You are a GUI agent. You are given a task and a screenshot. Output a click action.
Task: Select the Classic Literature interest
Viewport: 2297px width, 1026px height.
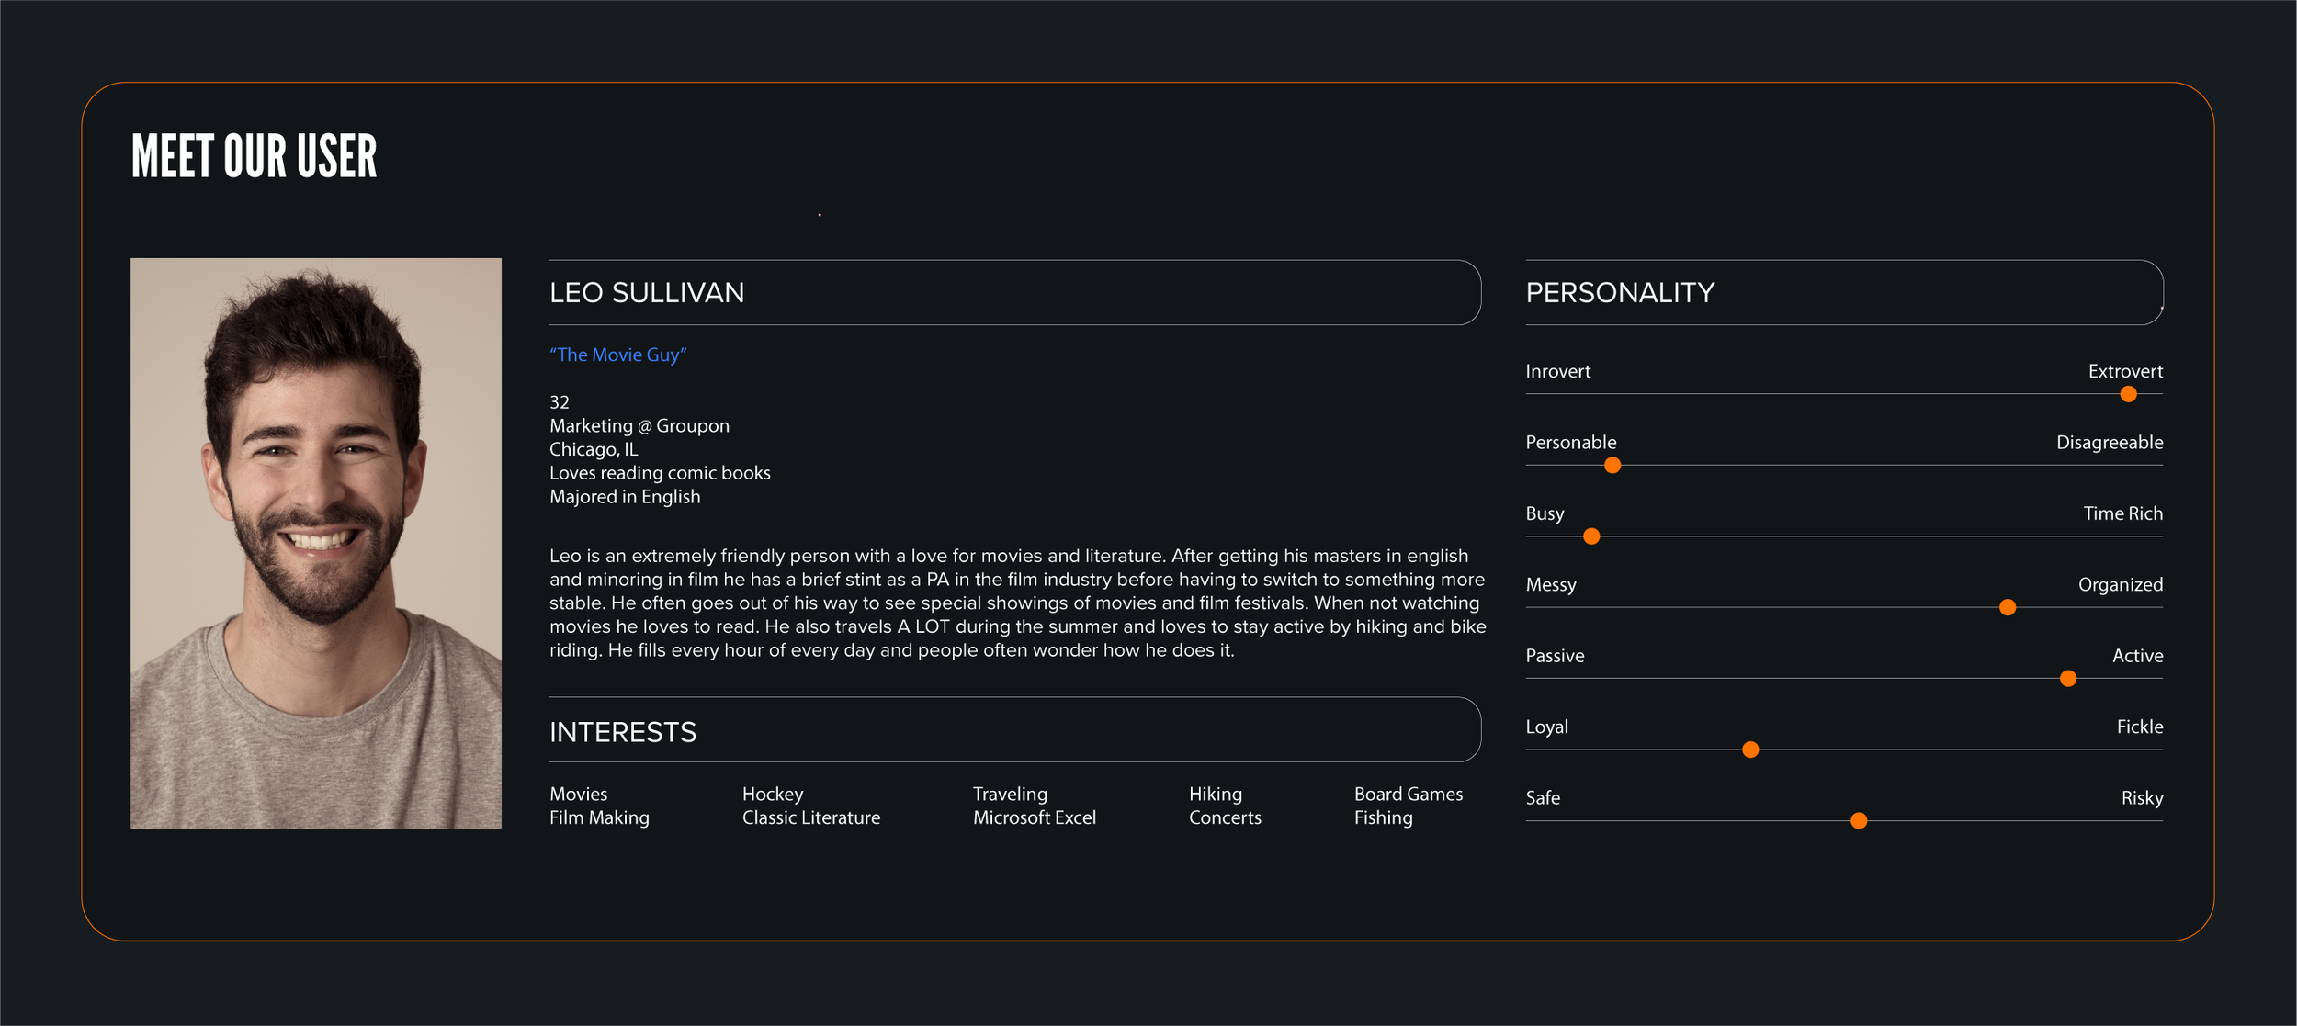pyautogui.click(x=810, y=817)
